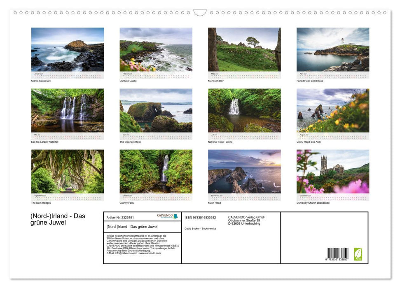Select the Murlough Bay tree photo

(x=244, y=49)
